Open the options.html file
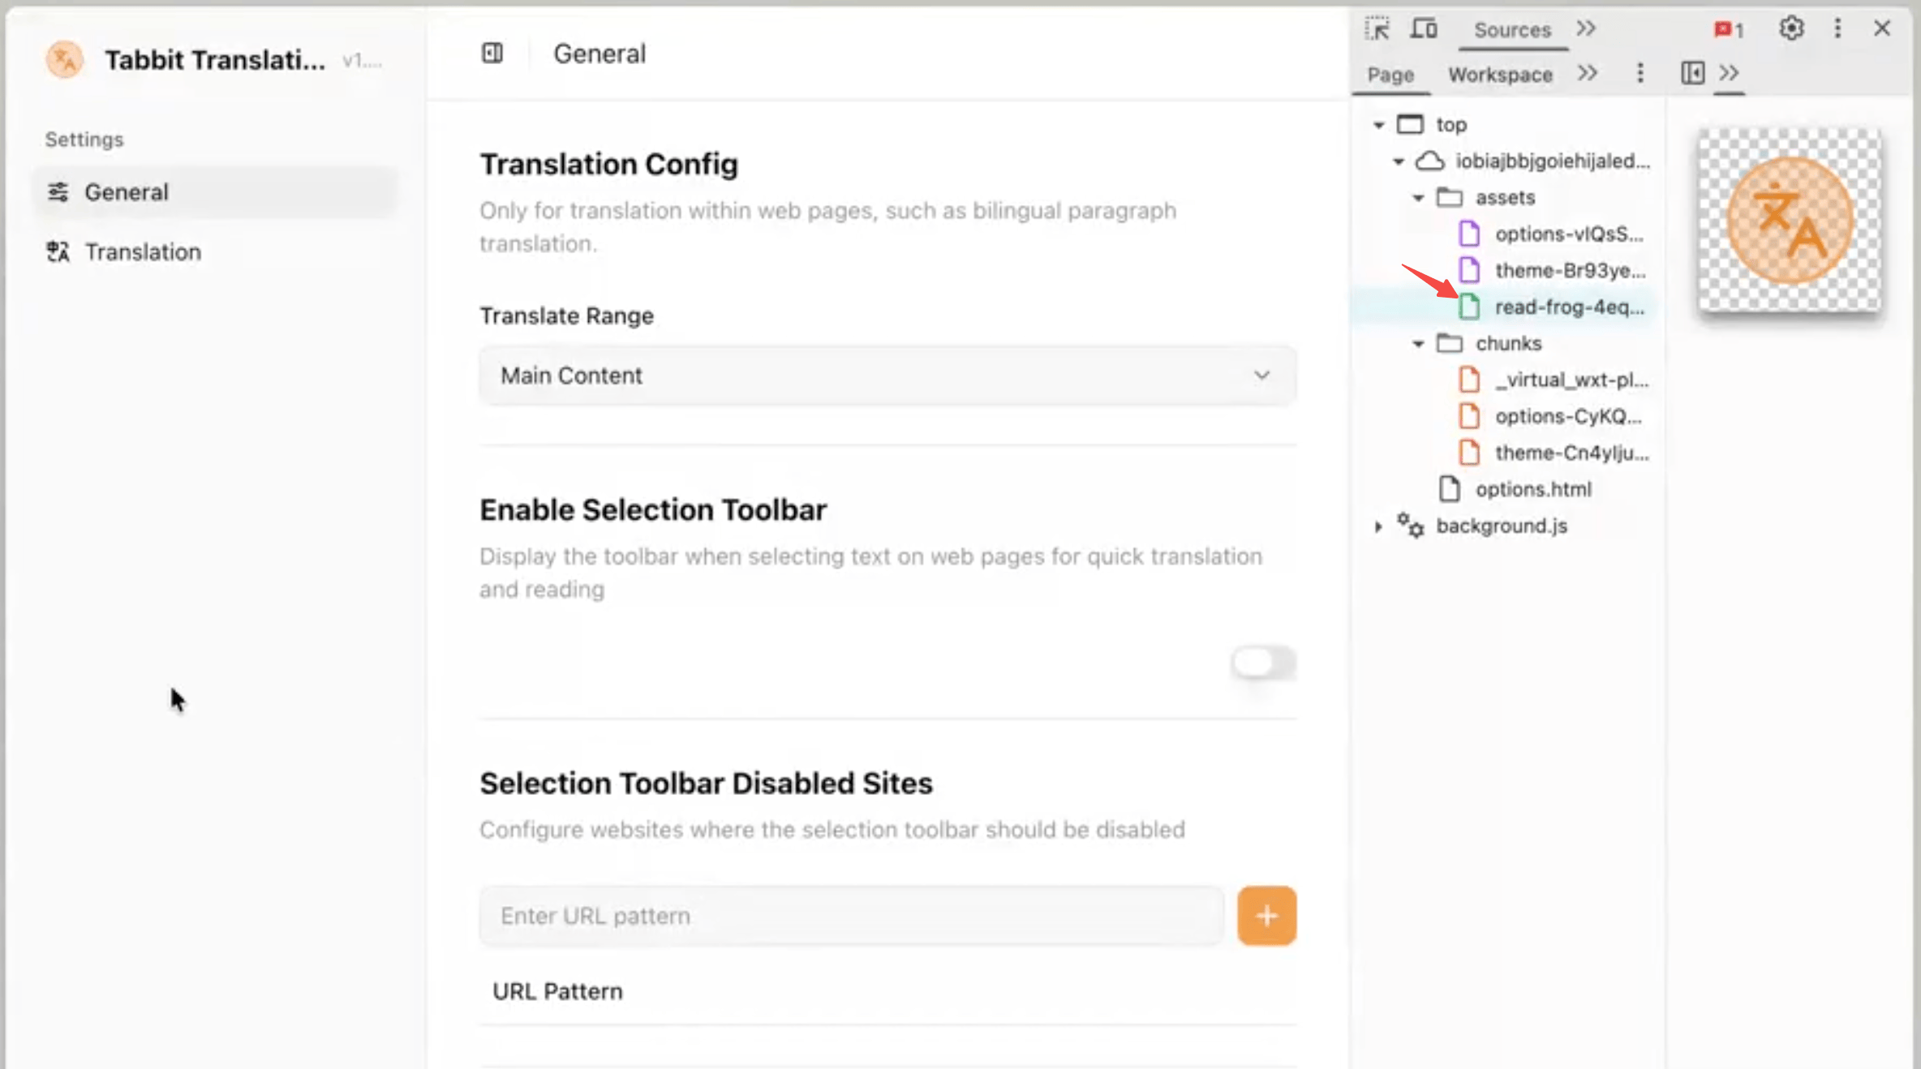The image size is (1921, 1069). click(x=1532, y=489)
